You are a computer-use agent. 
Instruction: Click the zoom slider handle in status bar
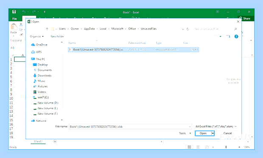pos(226,147)
